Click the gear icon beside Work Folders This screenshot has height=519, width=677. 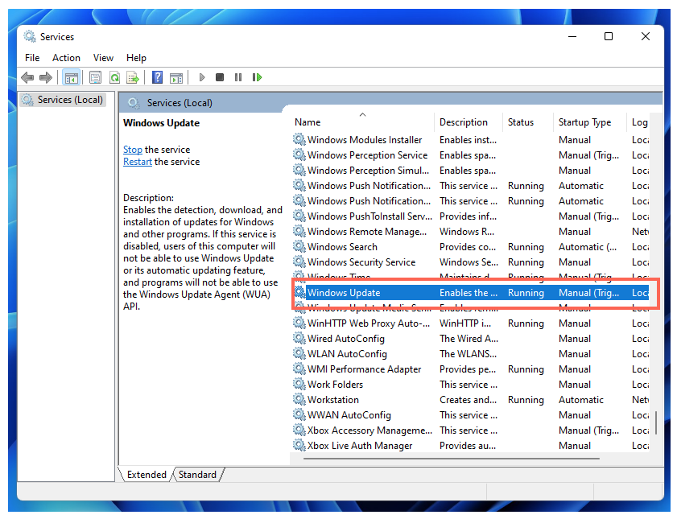[x=299, y=384]
